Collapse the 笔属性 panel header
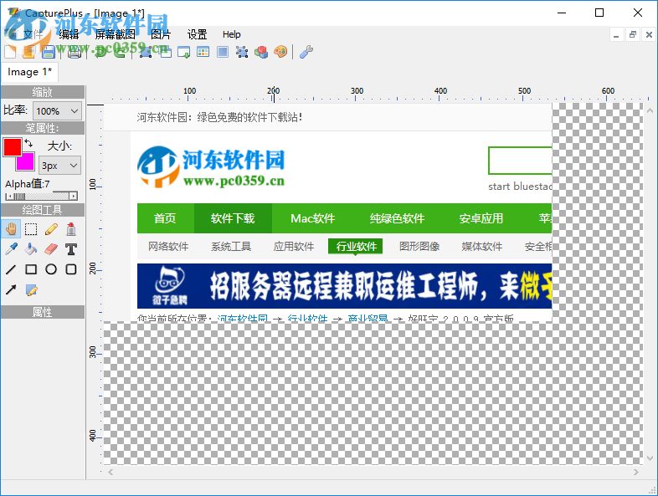The height and width of the screenshot is (496, 658). 43,128
